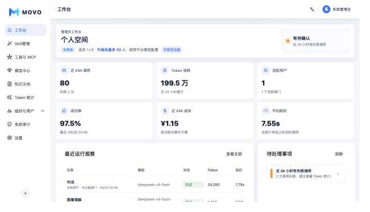Click the language translate icon
The image size is (370, 212).
pyautogui.click(x=312, y=9)
